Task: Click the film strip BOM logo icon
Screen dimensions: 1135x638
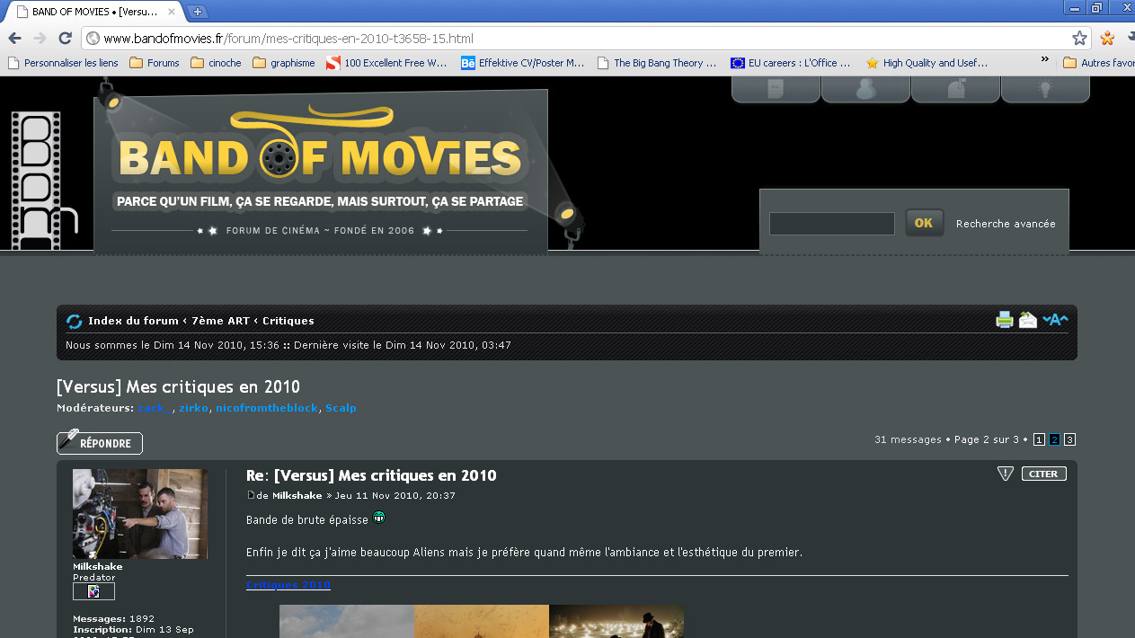Action: click(44, 180)
